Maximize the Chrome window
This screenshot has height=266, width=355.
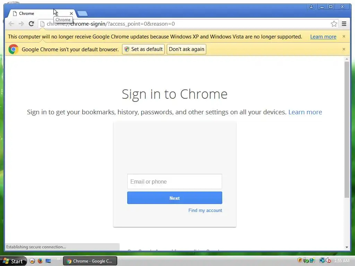point(331,7)
